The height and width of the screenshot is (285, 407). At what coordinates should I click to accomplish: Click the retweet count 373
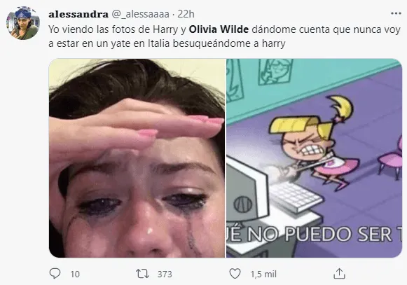point(165,274)
